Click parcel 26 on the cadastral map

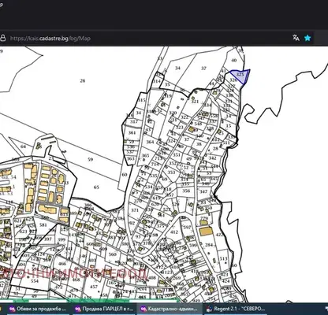pyautogui.click(x=83, y=80)
